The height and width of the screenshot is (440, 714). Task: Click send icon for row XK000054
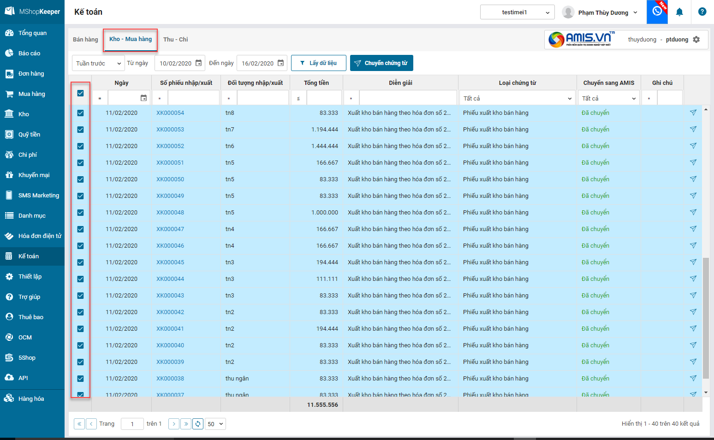pyautogui.click(x=693, y=113)
